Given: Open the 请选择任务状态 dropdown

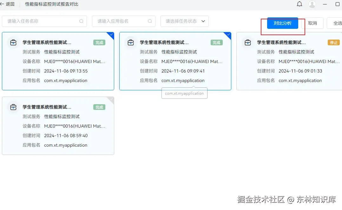Looking at the screenshot, I should [185, 21].
